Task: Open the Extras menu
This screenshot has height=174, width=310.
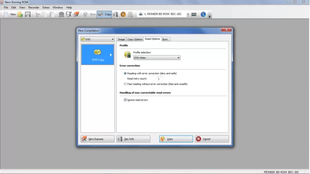Action: (46, 7)
